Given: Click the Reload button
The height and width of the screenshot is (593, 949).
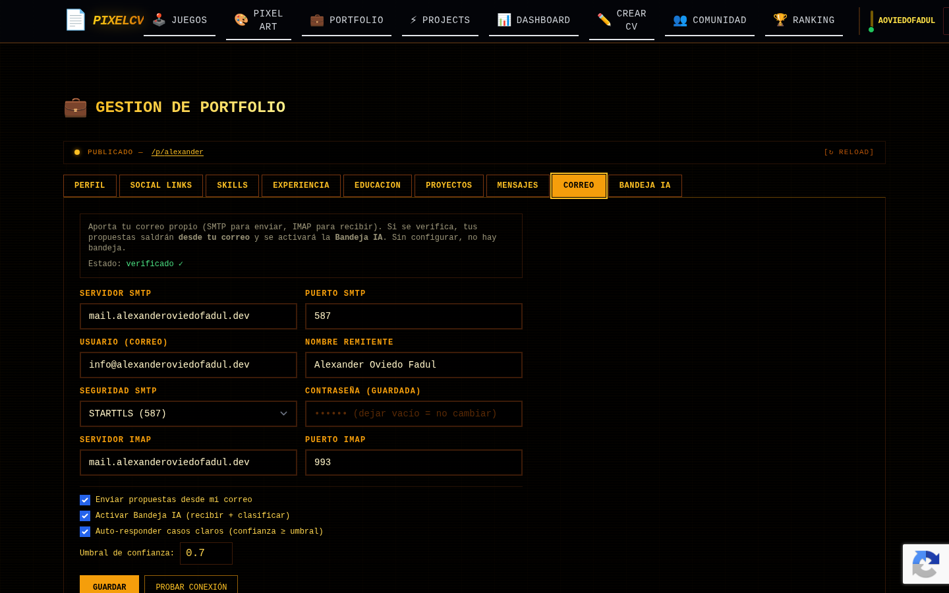Looking at the screenshot, I should click(x=849, y=152).
